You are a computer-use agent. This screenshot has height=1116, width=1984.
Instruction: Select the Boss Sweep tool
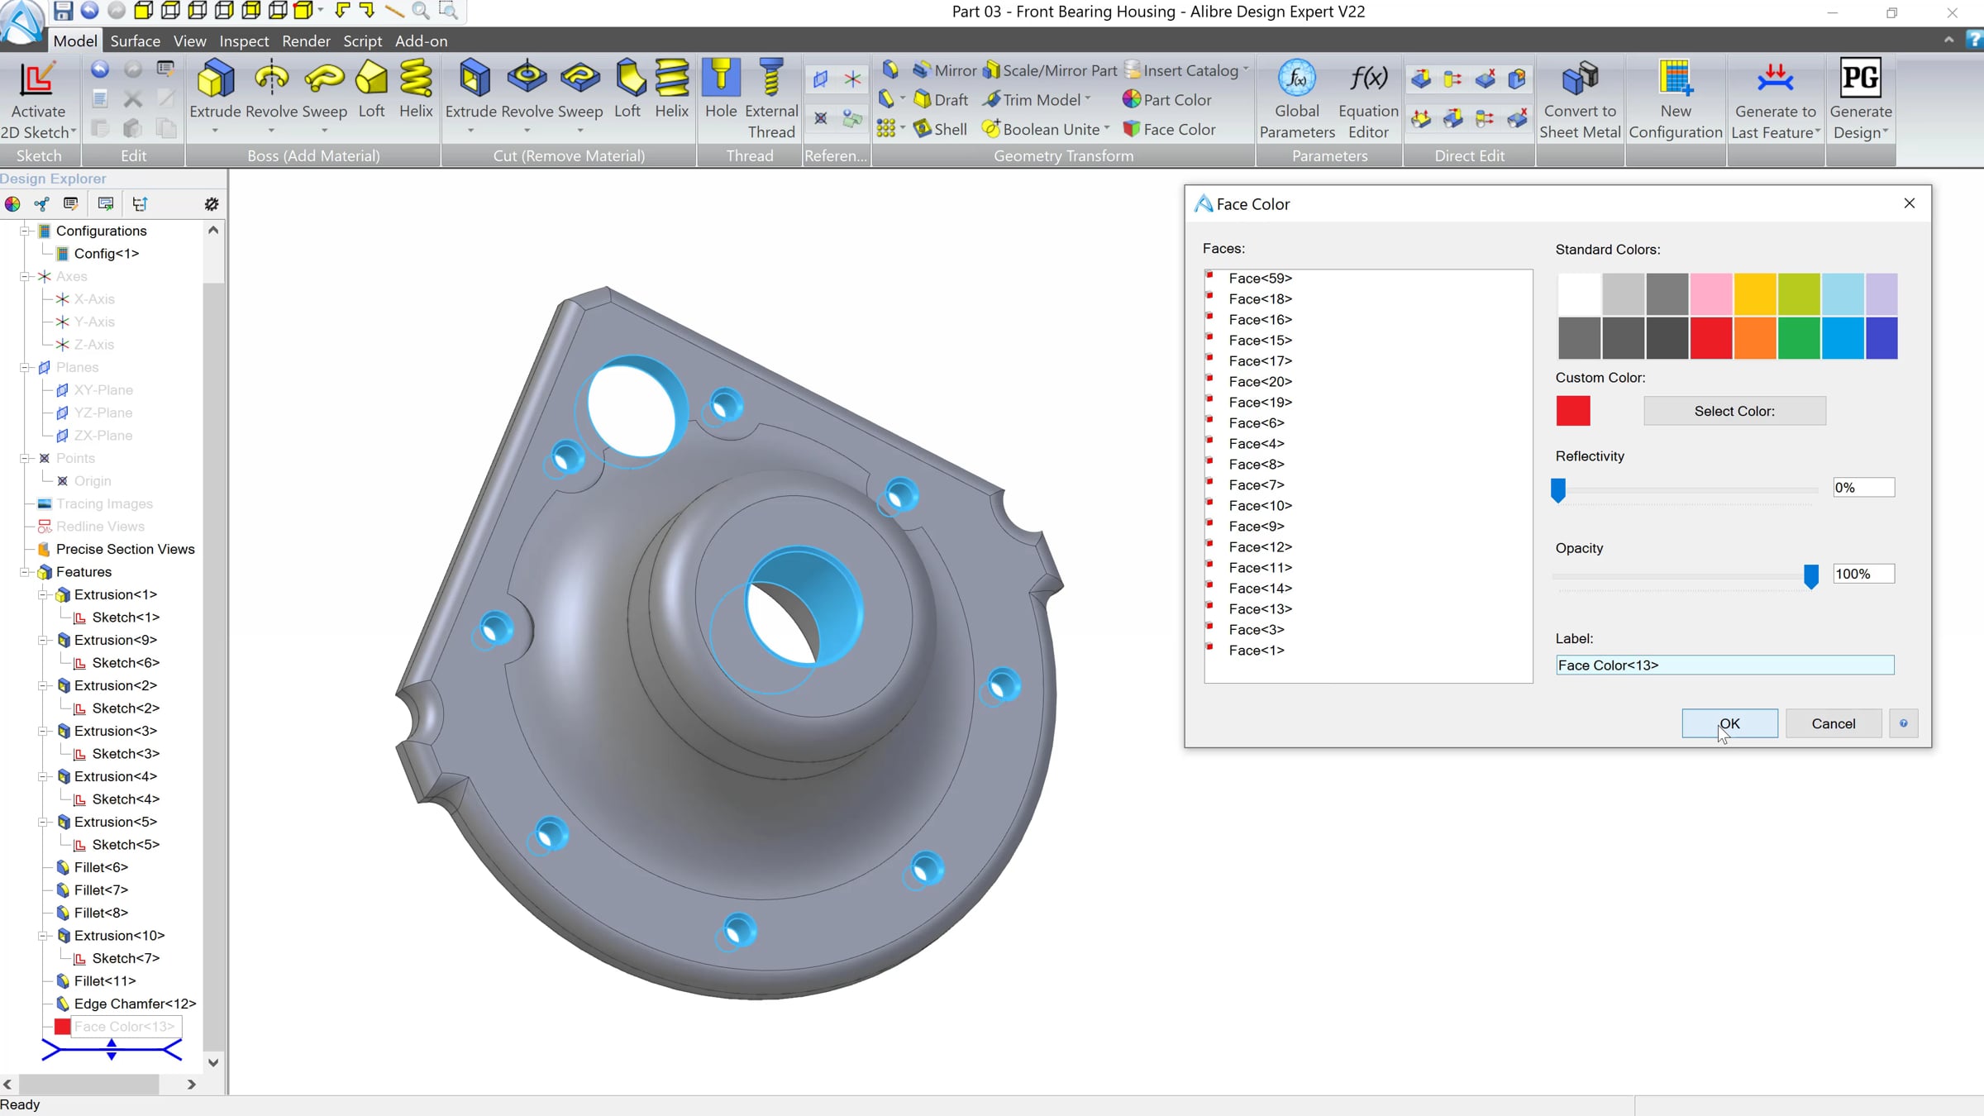pos(324,89)
